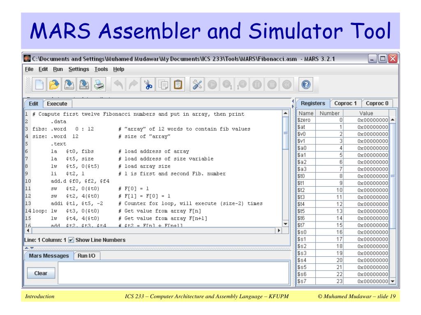
Task: Copy selection using the Copy icon
Action: click(163, 84)
